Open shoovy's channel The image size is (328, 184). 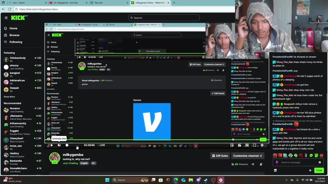pyautogui.click(x=23, y=67)
